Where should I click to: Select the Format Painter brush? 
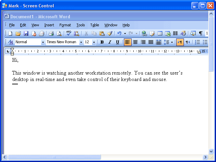pyautogui.click(x=110, y=33)
